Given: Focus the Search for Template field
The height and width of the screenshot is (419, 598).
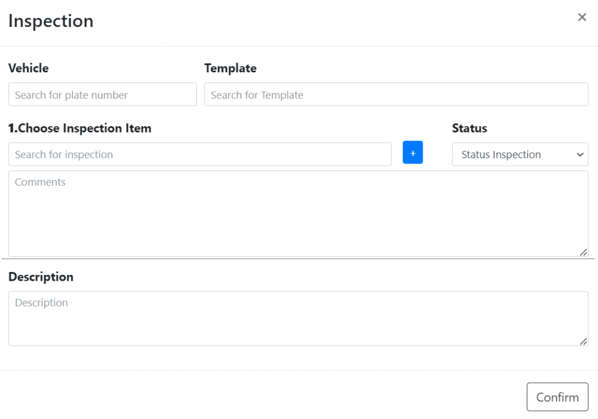Looking at the screenshot, I should pos(397,95).
